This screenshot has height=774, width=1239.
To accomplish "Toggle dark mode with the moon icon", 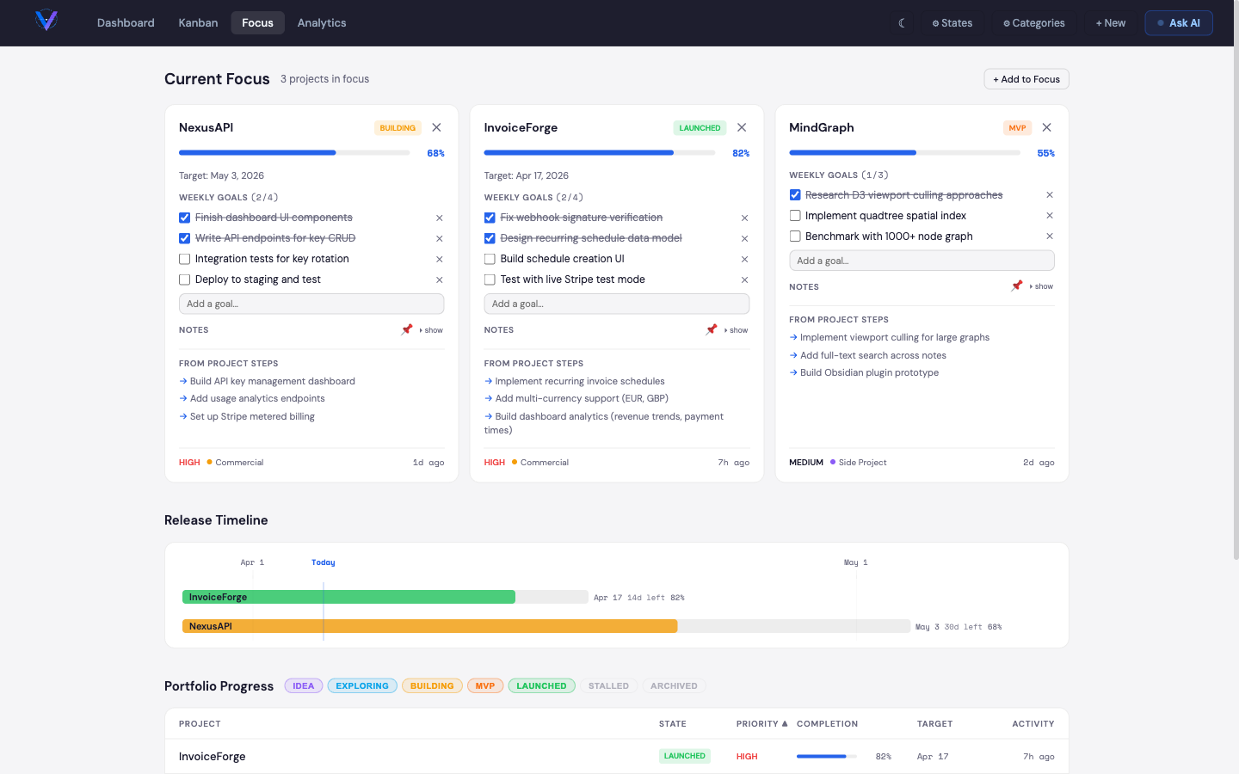I will pos(902,23).
